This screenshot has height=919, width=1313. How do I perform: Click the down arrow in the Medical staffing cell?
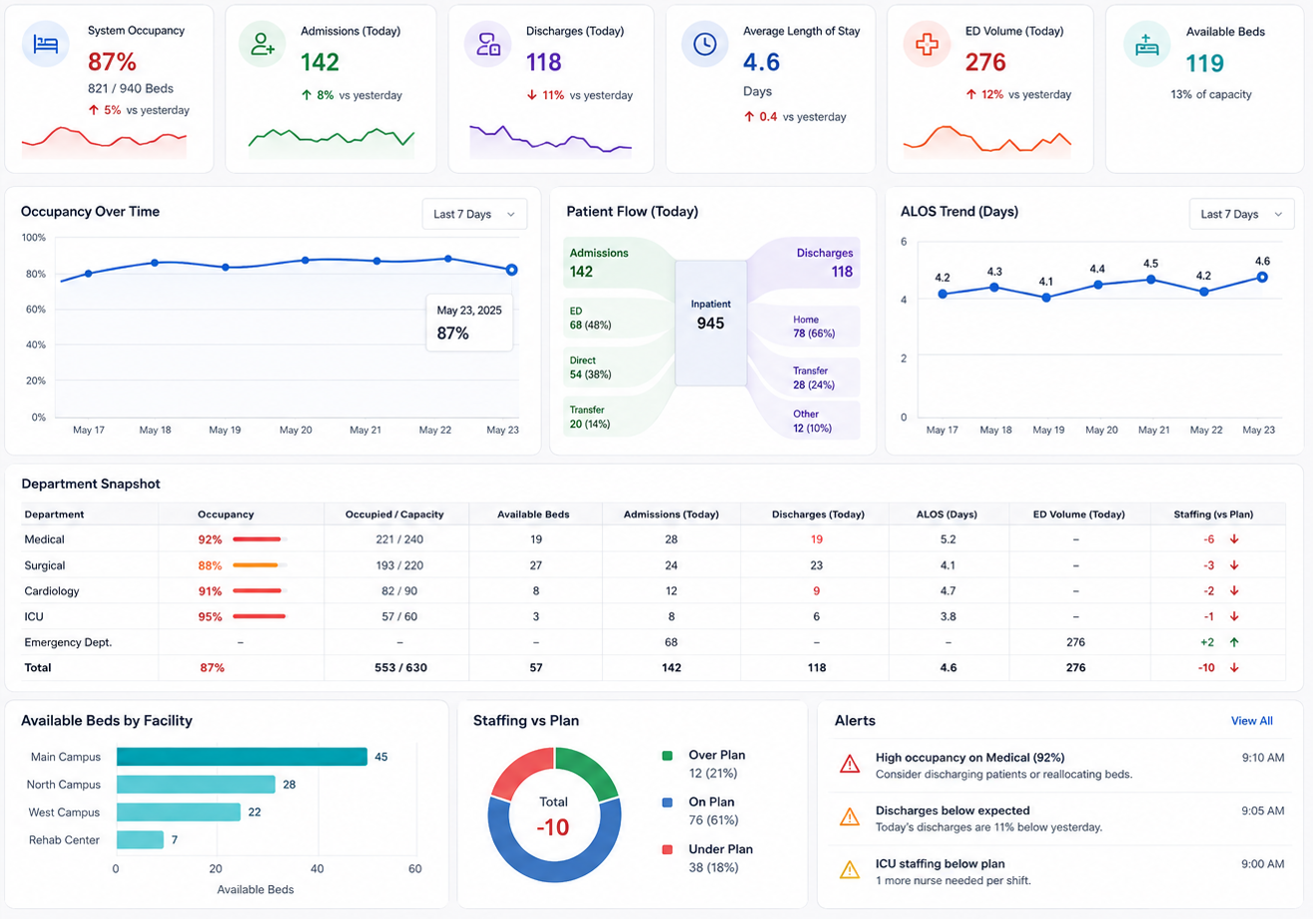coord(1234,539)
